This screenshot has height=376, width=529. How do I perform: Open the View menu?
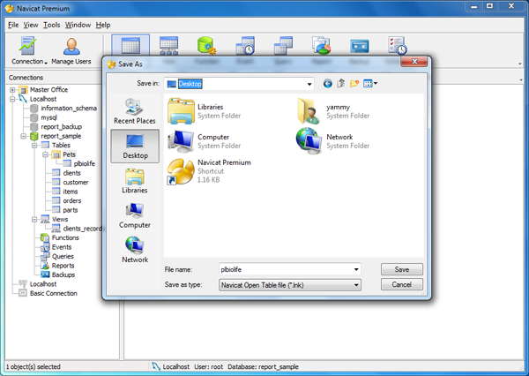tap(31, 25)
